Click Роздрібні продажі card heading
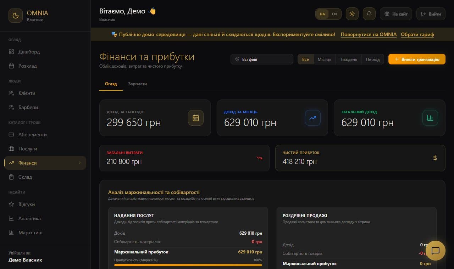This screenshot has width=454, height=269. coord(305,215)
